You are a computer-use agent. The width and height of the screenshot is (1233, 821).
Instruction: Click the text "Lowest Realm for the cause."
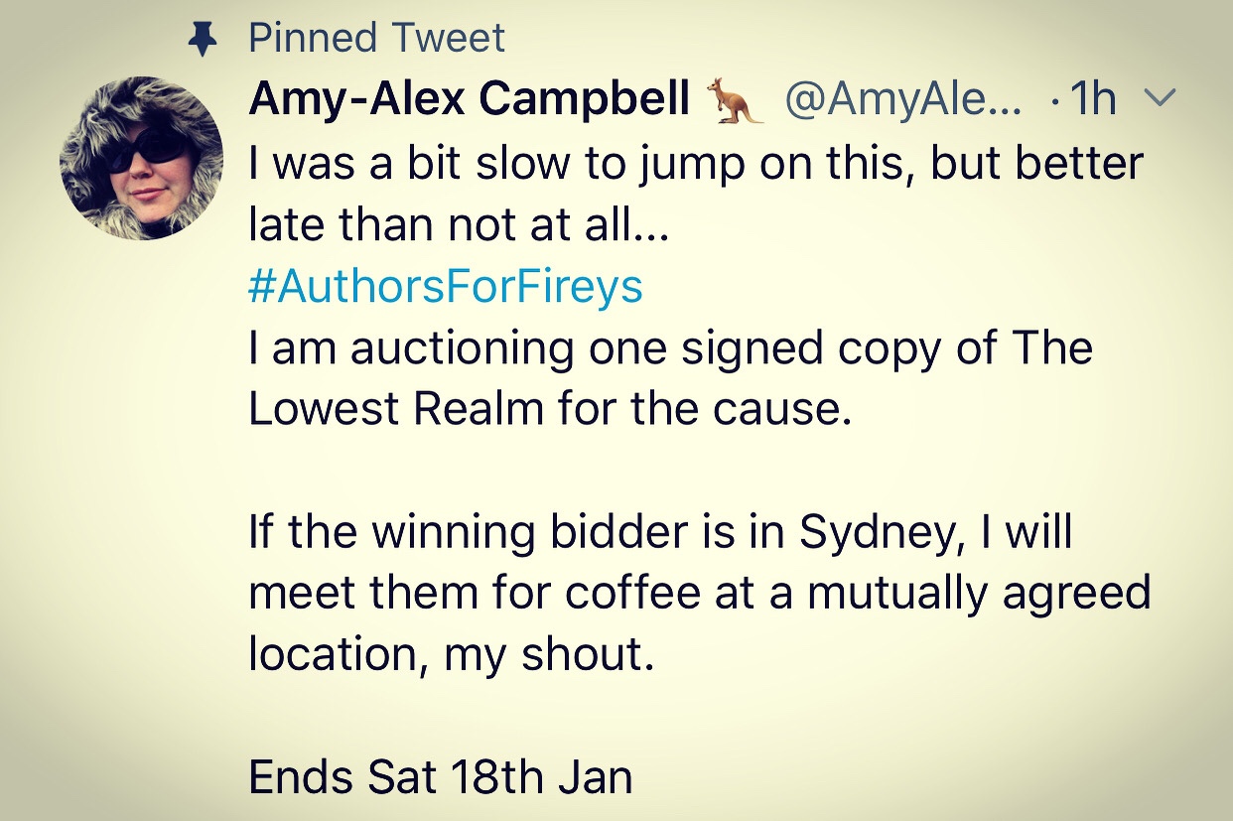click(x=550, y=410)
